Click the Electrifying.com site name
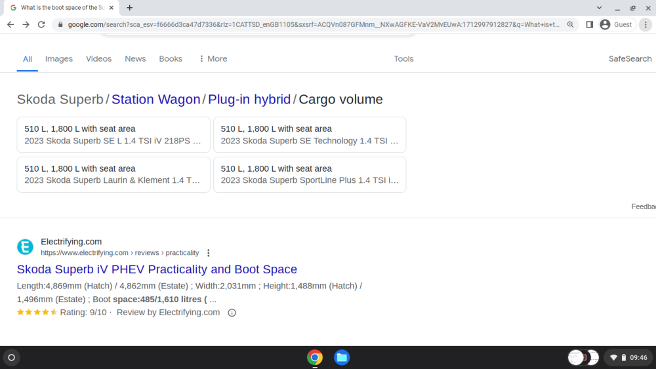This screenshot has width=656, height=369. click(71, 242)
